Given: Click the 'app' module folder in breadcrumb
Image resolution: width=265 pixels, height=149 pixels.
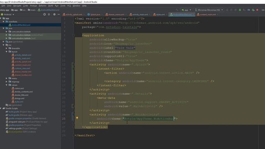Looking at the screenshot, I should tap(15, 10).
